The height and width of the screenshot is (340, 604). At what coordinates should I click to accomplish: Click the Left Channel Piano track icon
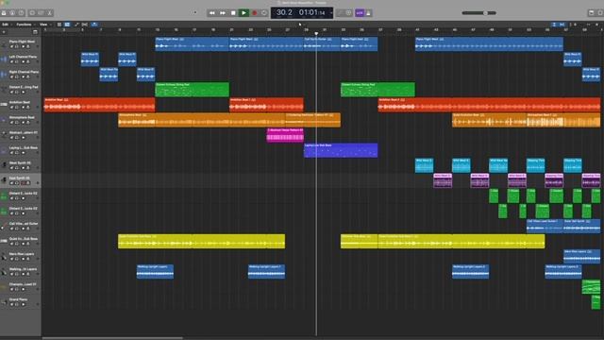(4, 59)
